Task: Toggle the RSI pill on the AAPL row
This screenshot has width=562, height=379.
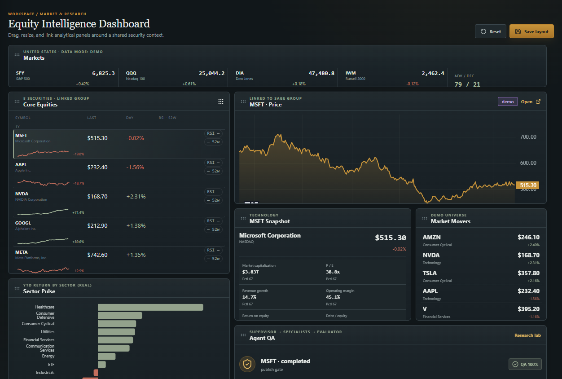Action: tap(213, 163)
